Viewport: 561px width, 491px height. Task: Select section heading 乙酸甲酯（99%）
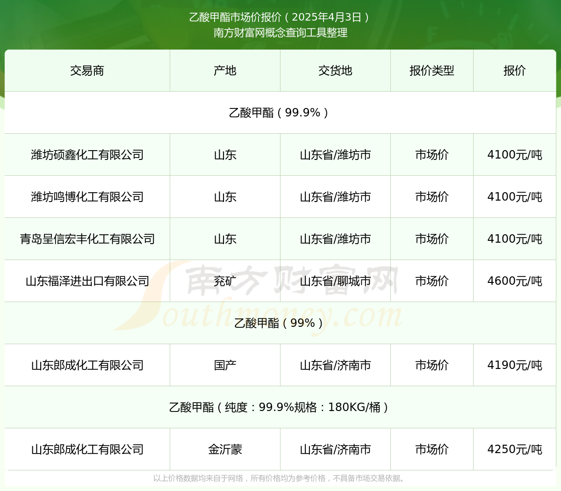280,323
